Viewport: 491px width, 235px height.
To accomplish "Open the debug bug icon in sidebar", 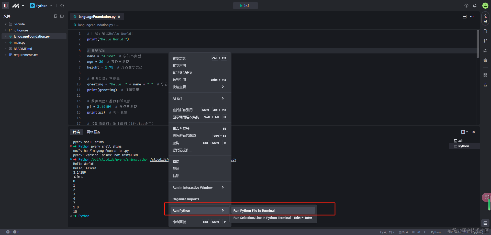I will pos(485,60).
